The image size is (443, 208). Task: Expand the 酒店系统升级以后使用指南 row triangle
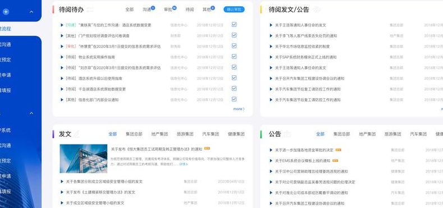(x=62, y=78)
